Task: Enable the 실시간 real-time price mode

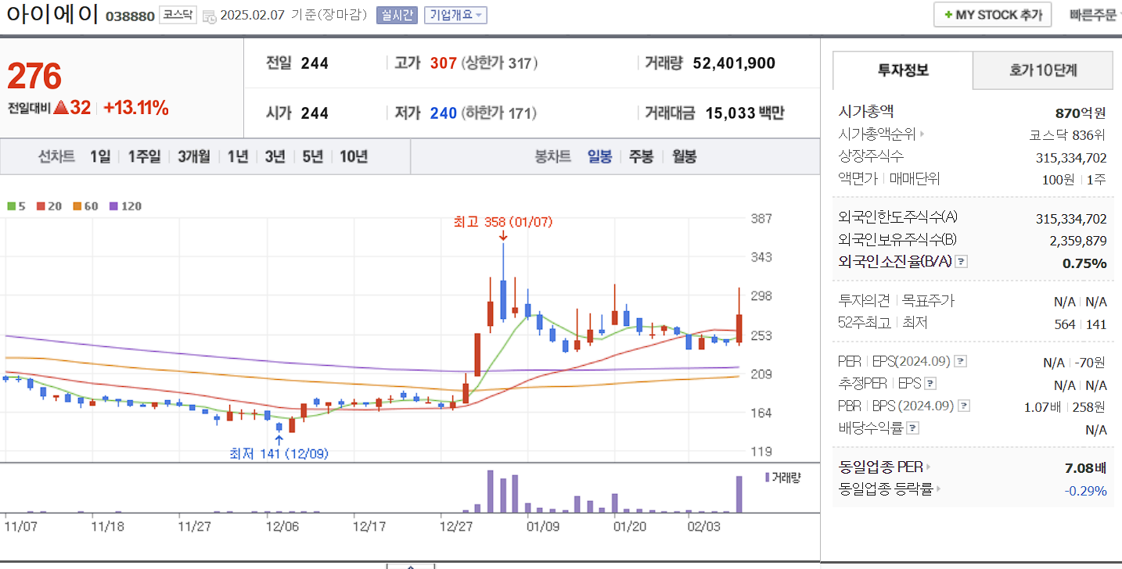Action: coord(396,14)
